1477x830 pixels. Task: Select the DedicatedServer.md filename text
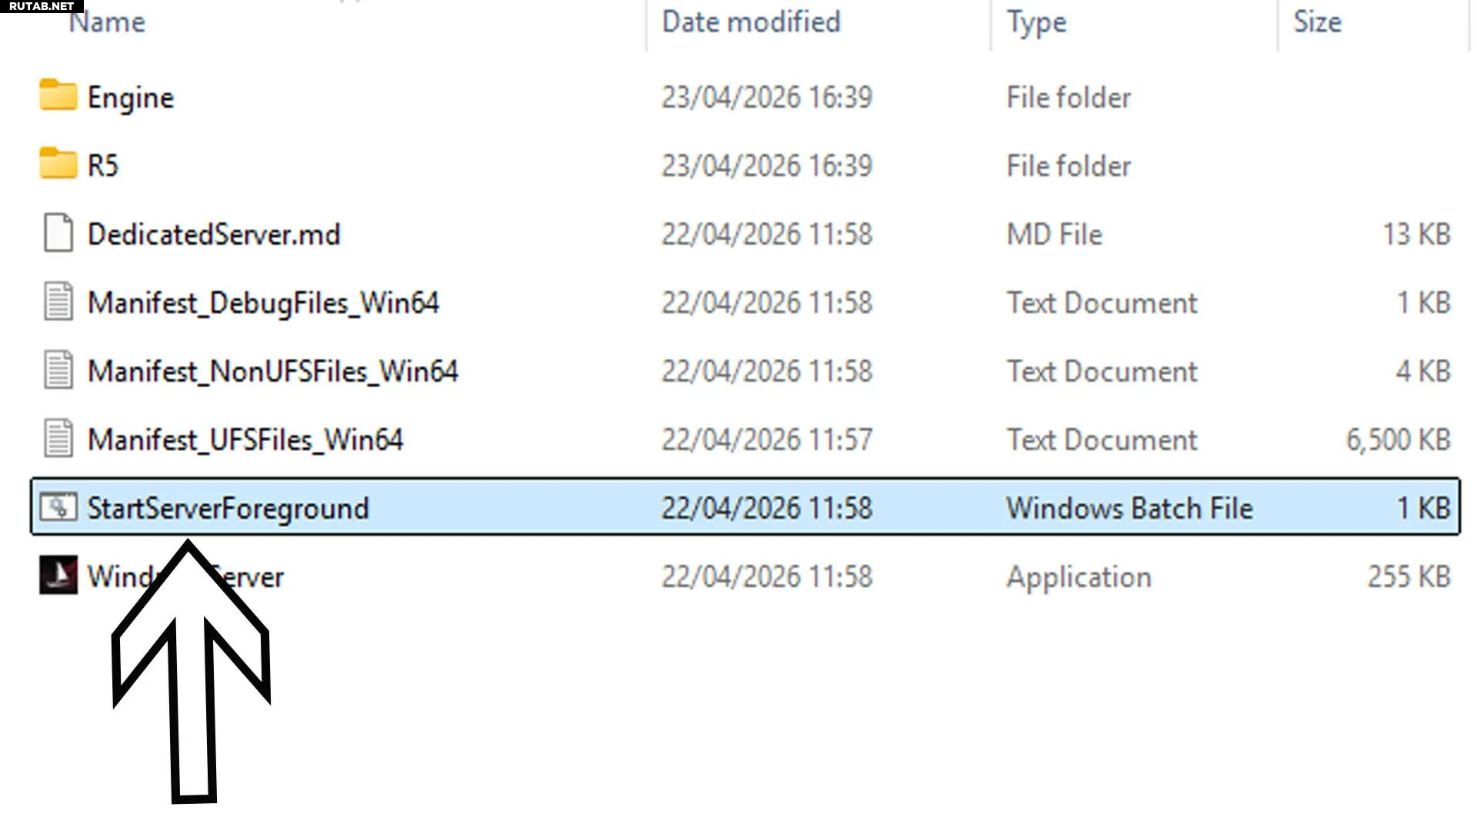tap(214, 234)
